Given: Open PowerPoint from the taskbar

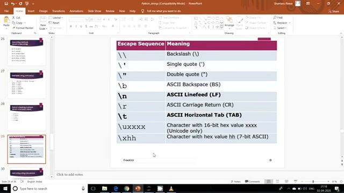Looking at the screenshot, I should click(x=138, y=188).
